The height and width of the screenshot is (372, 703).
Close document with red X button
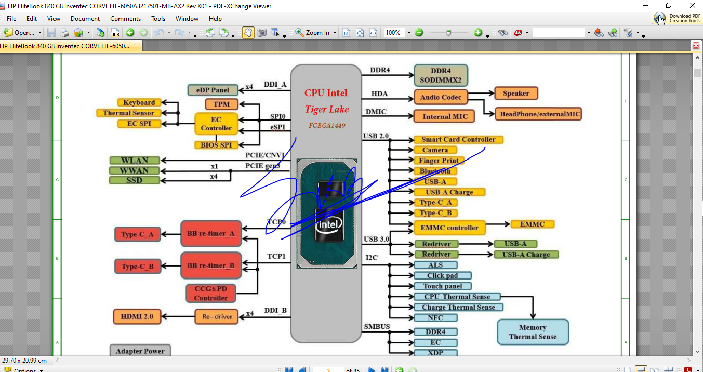tap(696, 46)
